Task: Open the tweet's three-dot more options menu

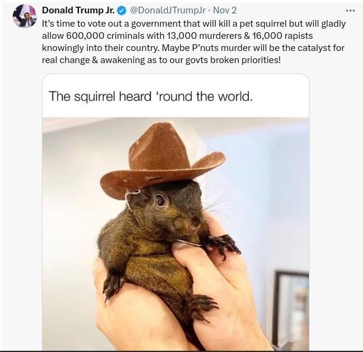Action: click(x=350, y=10)
